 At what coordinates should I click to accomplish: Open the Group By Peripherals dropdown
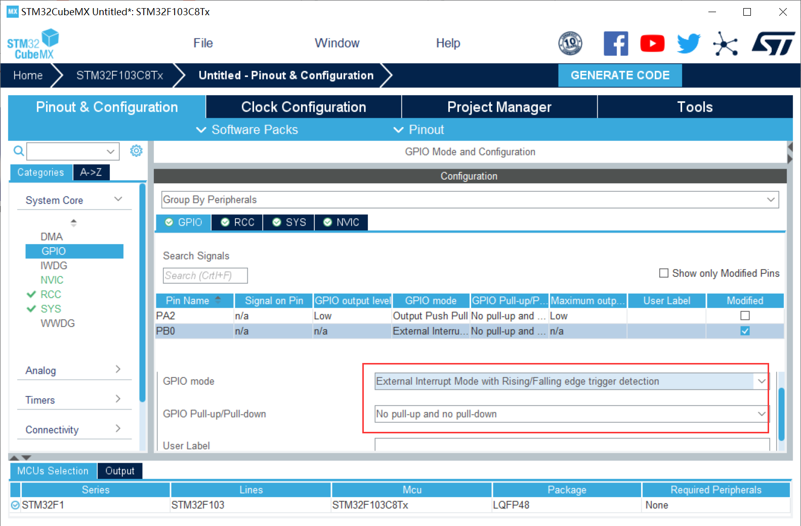pos(470,199)
